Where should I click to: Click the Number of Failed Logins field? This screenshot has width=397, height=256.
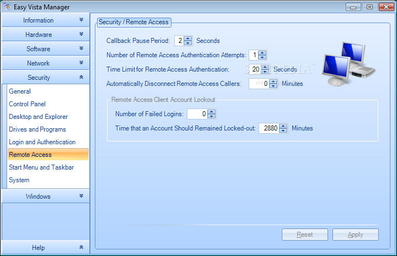click(x=197, y=114)
